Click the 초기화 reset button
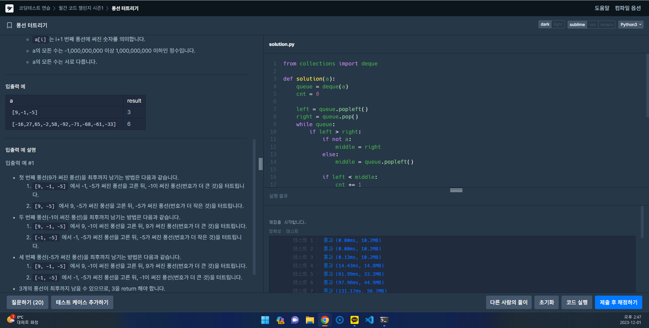 (x=547, y=302)
